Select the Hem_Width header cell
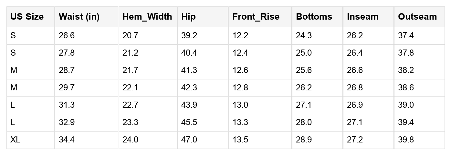451x155 pixels. click(x=147, y=17)
